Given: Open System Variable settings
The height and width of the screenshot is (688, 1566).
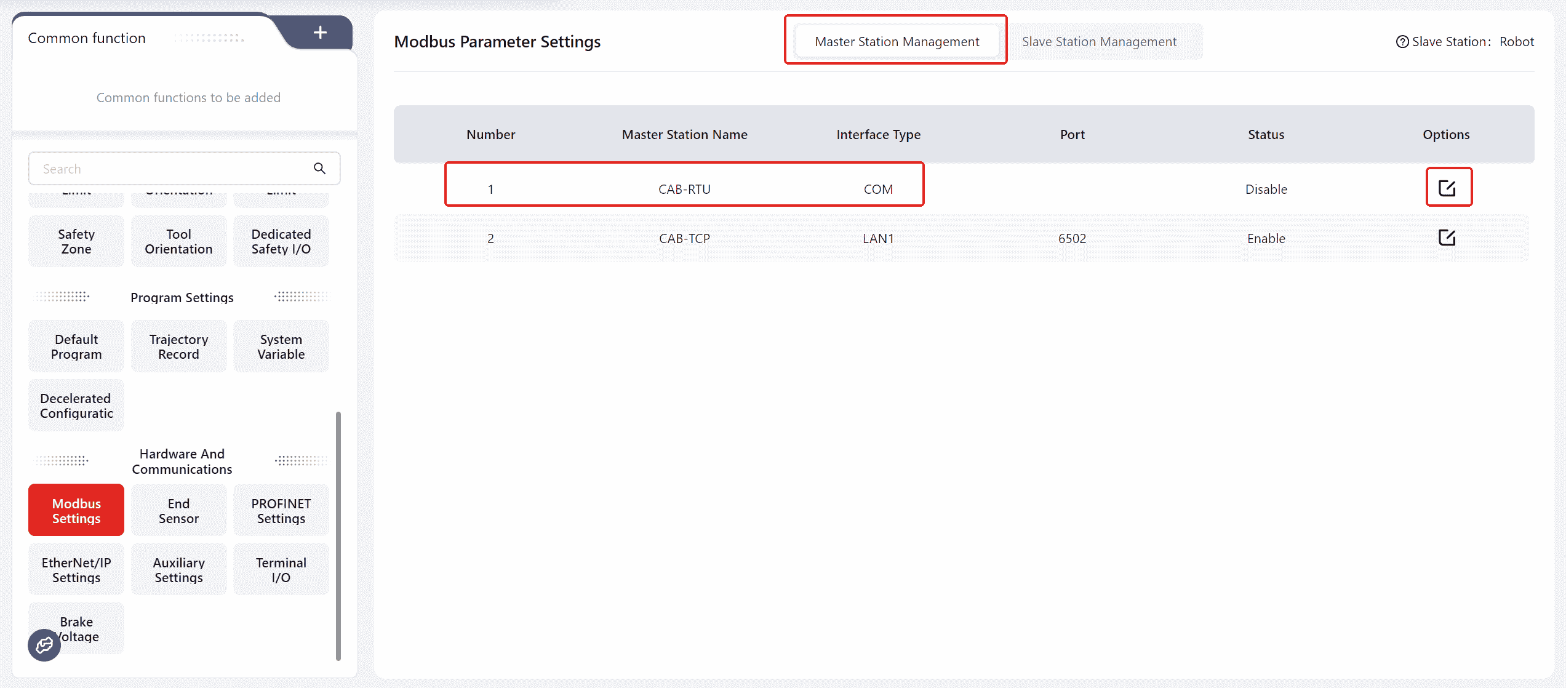Looking at the screenshot, I should click(x=281, y=346).
